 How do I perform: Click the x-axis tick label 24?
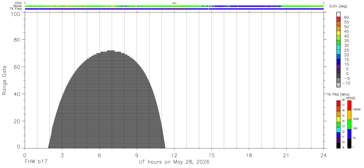click(x=323, y=155)
